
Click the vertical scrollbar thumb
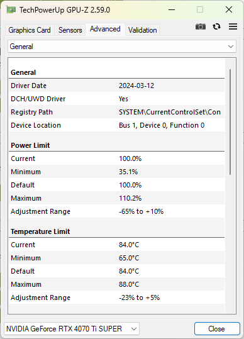point(230,122)
